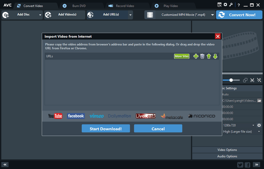Click the output path C:\Users\yangh\Videos

pyautogui.click(x=239, y=100)
